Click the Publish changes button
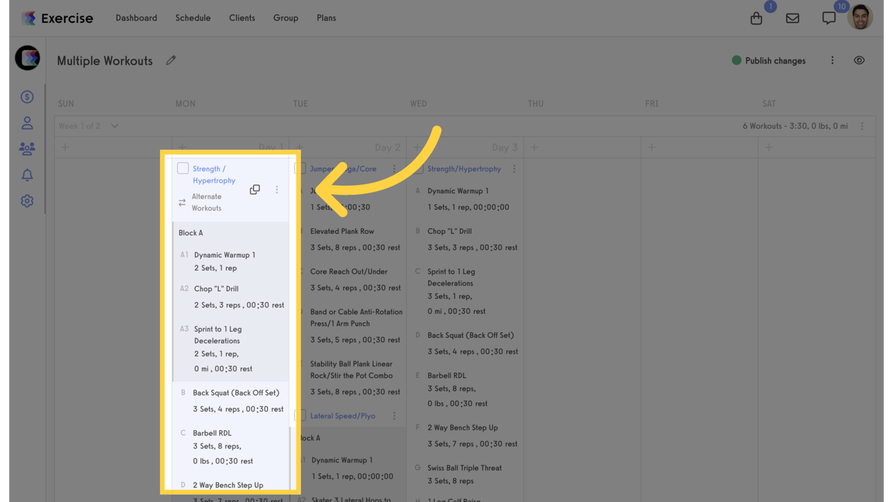This screenshot has height=502, width=893. [769, 61]
